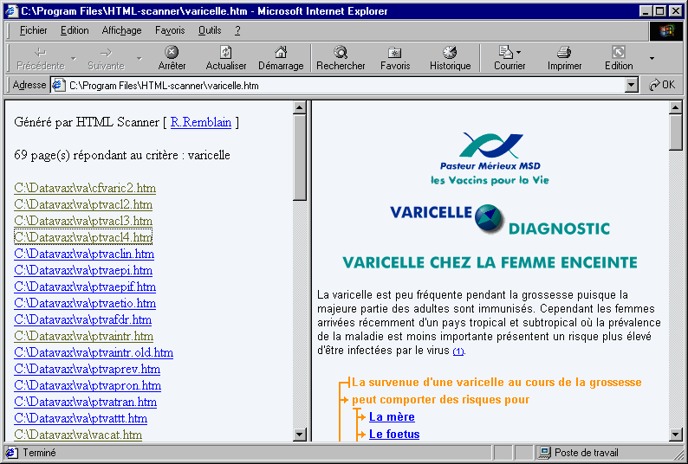Show more toolbar buttons chevron
The height and width of the screenshot is (464, 688).
(652, 58)
